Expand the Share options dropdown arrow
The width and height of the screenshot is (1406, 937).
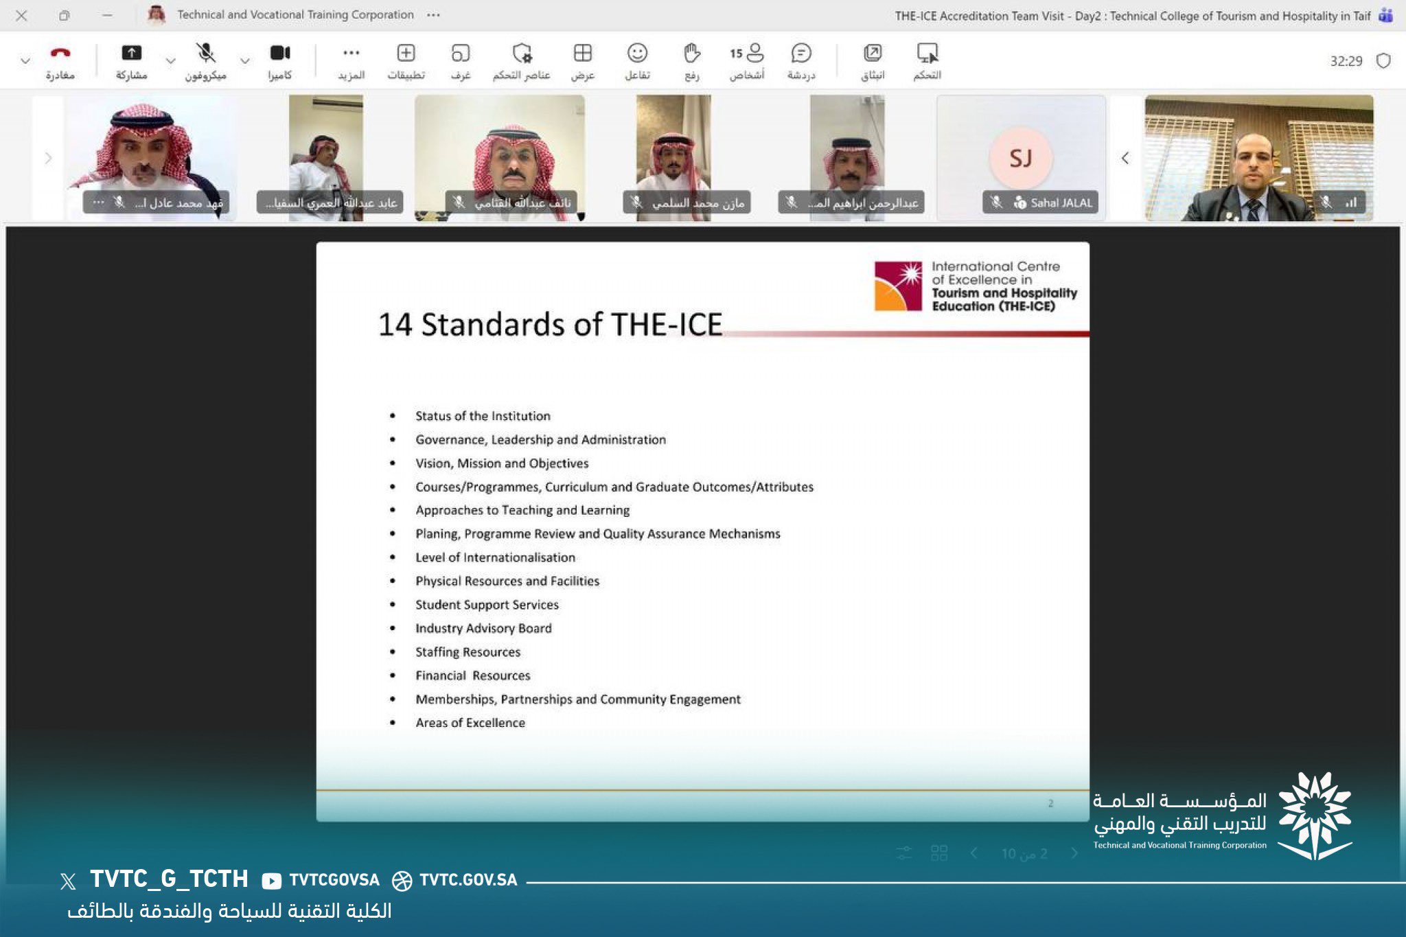point(170,61)
